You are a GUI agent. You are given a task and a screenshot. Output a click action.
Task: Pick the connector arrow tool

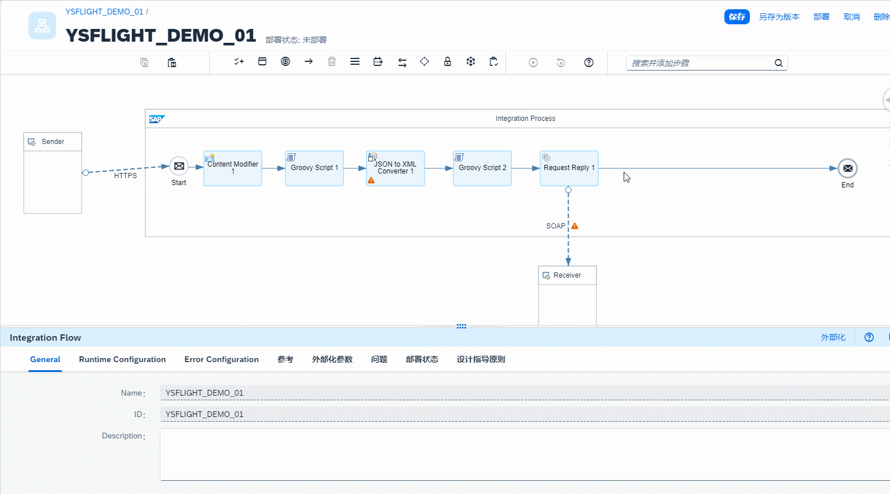click(x=309, y=61)
